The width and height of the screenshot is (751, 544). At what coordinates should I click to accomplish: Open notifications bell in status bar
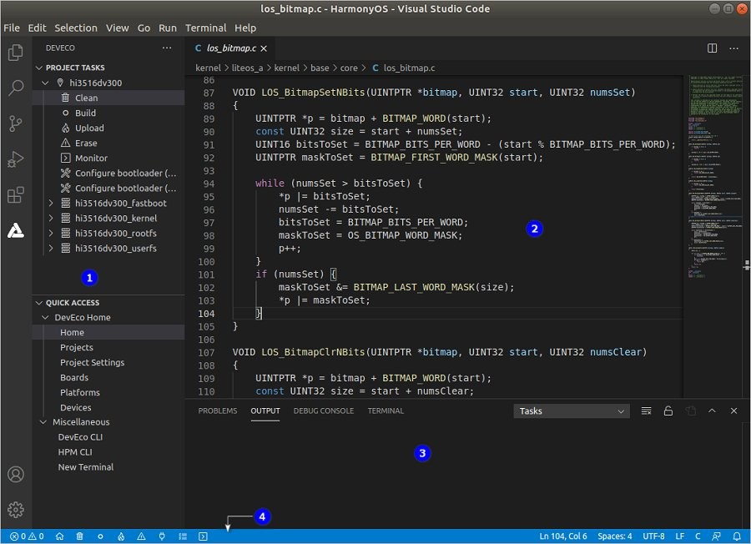[737, 536]
